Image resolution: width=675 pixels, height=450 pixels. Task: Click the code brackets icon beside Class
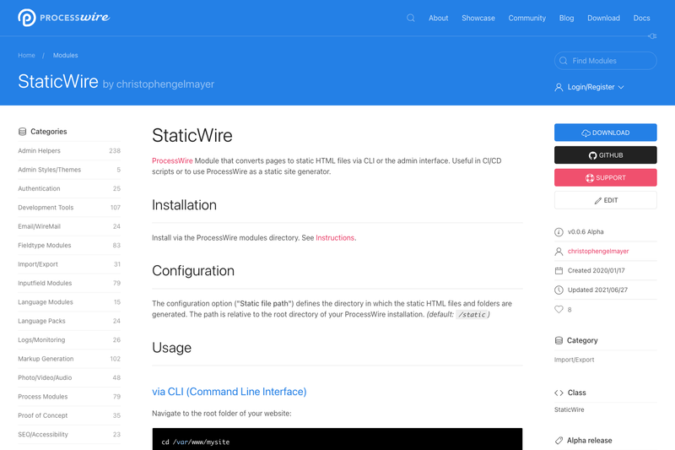coord(559,393)
